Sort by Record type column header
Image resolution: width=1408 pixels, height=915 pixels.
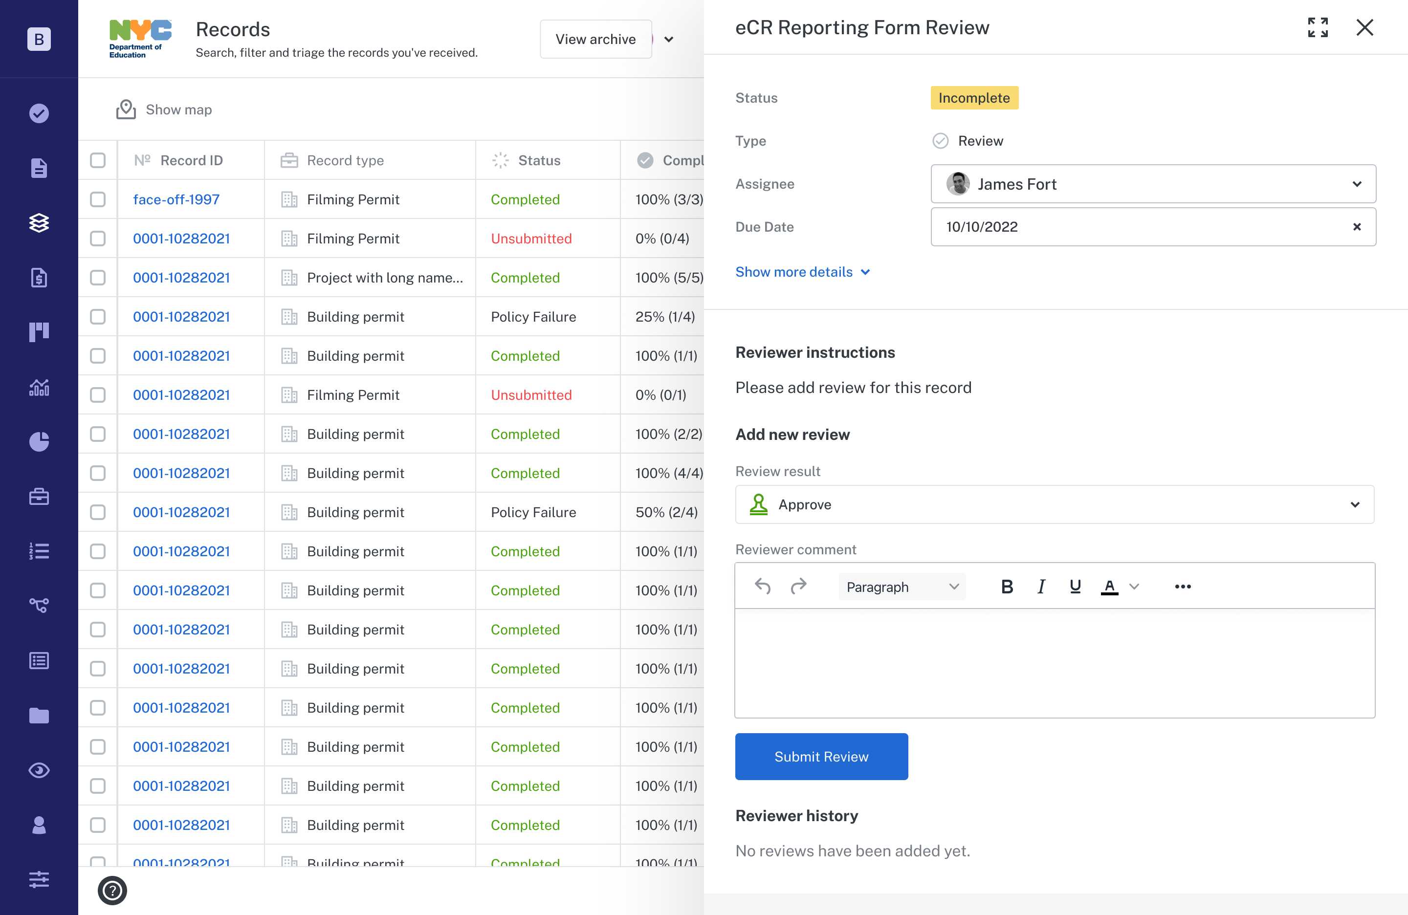(x=345, y=160)
